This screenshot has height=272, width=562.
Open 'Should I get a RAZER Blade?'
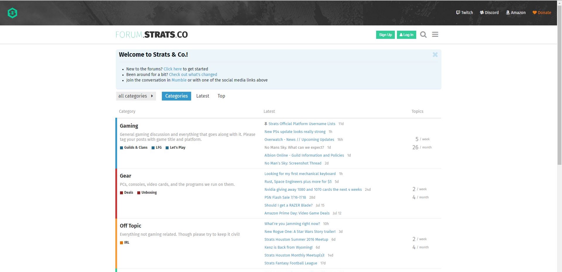tap(288, 205)
